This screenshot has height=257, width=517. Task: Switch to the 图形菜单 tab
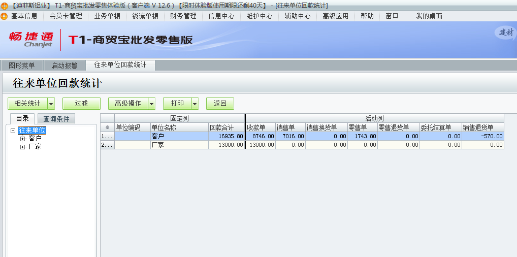[x=22, y=66]
